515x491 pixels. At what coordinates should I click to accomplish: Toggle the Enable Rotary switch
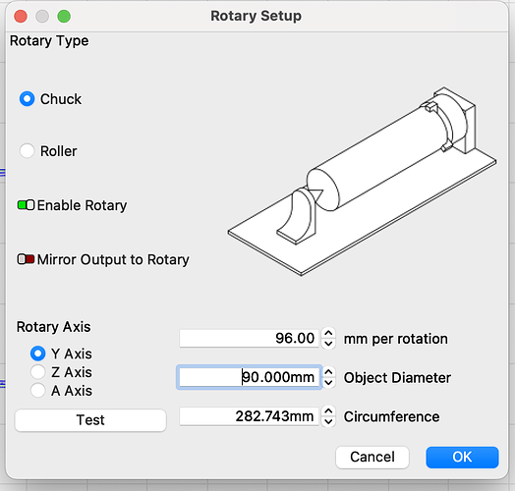[x=26, y=205]
